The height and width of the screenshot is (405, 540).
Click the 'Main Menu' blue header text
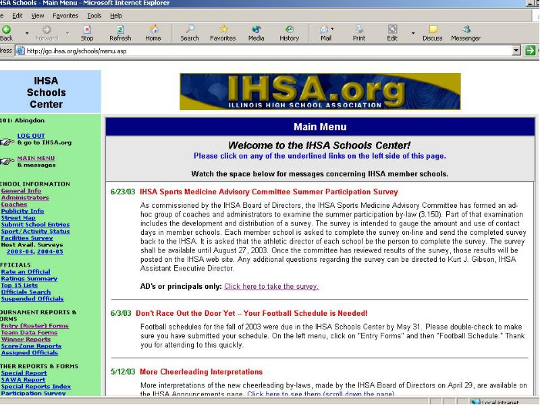click(320, 127)
